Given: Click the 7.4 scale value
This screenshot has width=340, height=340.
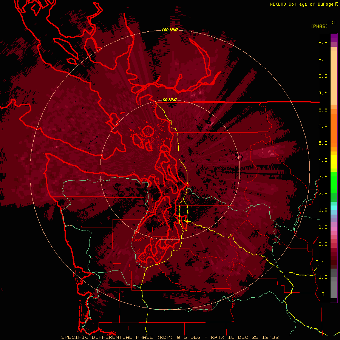Looking at the screenshot, I should 323,93.
